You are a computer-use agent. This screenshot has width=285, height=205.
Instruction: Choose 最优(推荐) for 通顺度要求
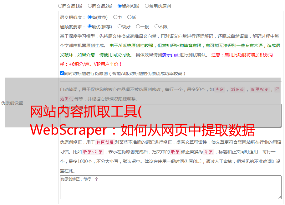click(89, 26)
